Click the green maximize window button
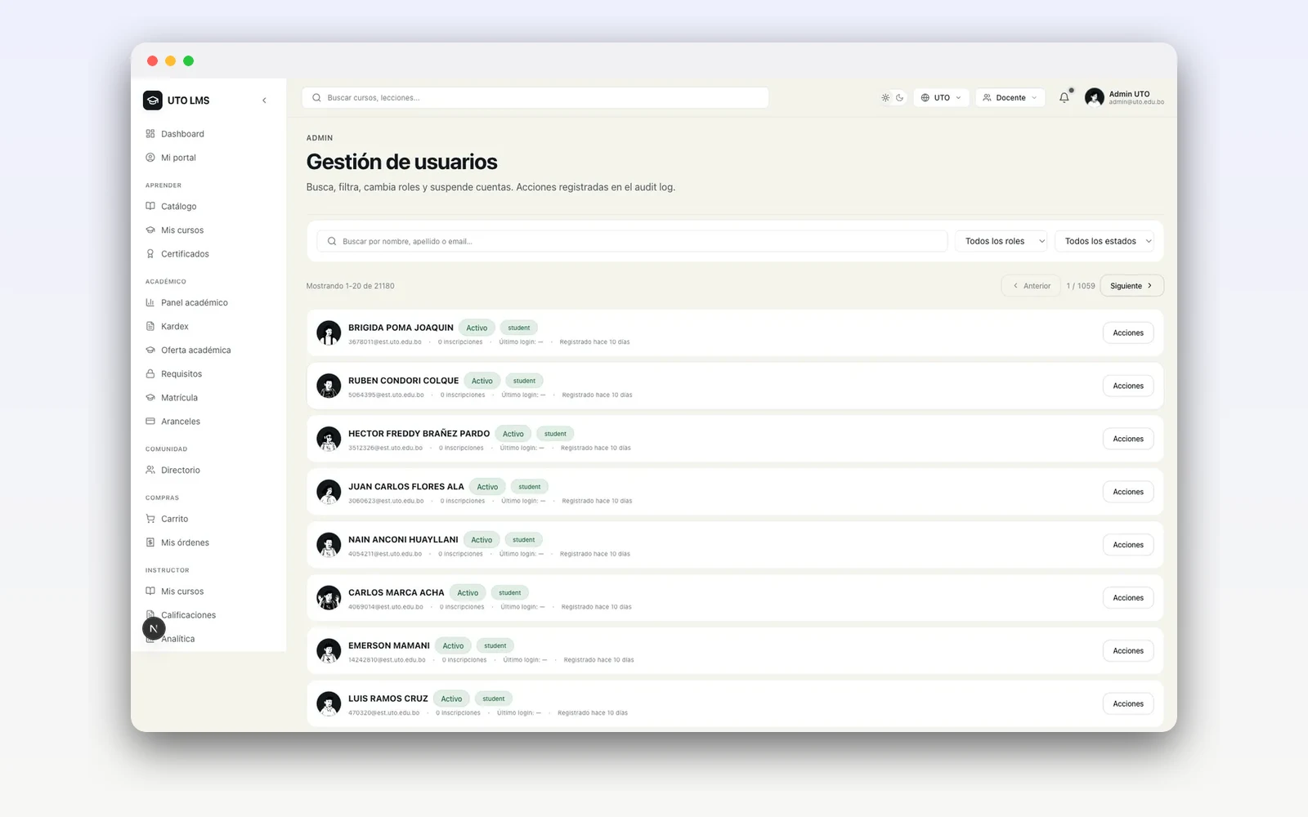Image resolution: width=1308 pixels, height=817 pixels. [188, 61]
